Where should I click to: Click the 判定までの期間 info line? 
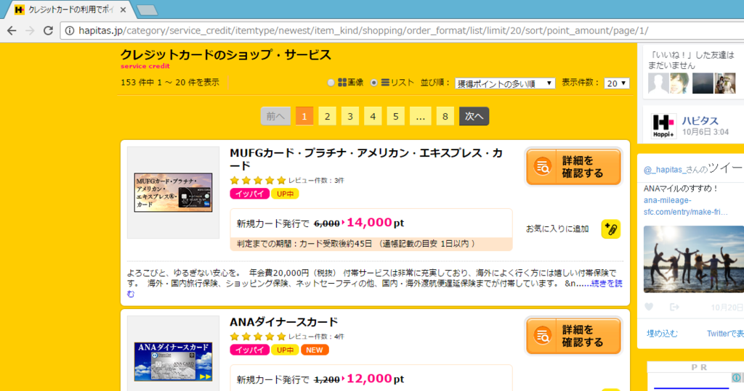coord(371,244)
